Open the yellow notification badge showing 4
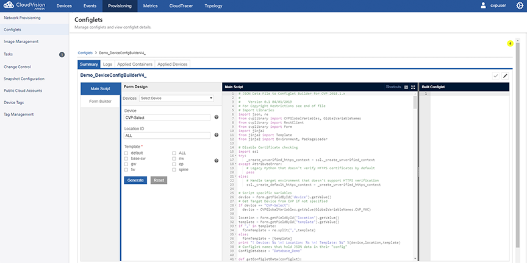 pyautogui.click(x=510, y=44)
